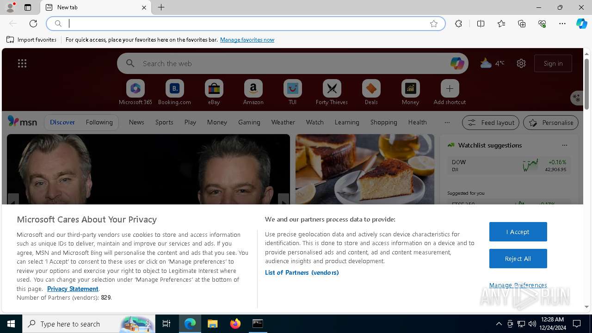Open the Amazon shortcut tile
Screen dimensions: 592x333
[253, 92]
